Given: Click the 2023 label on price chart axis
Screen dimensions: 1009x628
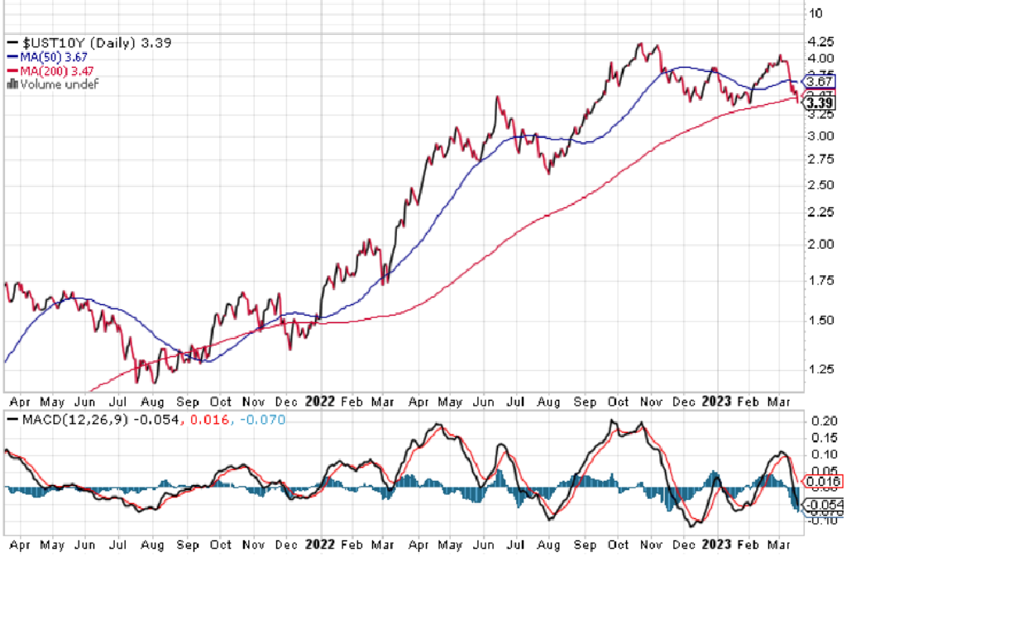Looking at the screenshot, I should (715, 401).
